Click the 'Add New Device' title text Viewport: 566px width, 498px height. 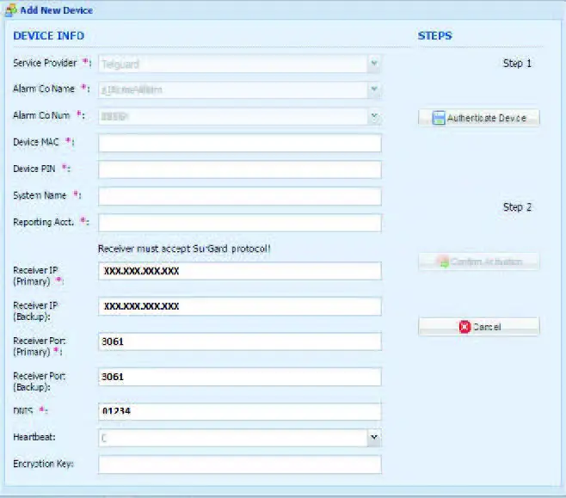(57, 10)
